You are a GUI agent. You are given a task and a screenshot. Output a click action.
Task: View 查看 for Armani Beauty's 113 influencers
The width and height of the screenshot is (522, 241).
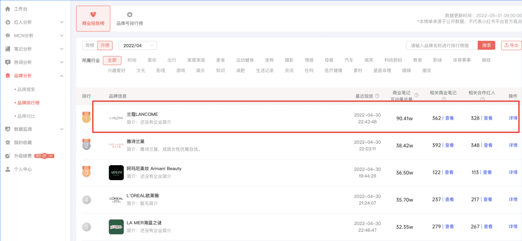(x=487, y=172)
